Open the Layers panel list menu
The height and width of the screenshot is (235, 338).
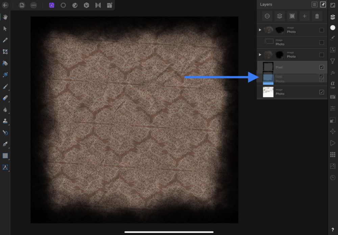pyautogui.click(x=314, y=4)
